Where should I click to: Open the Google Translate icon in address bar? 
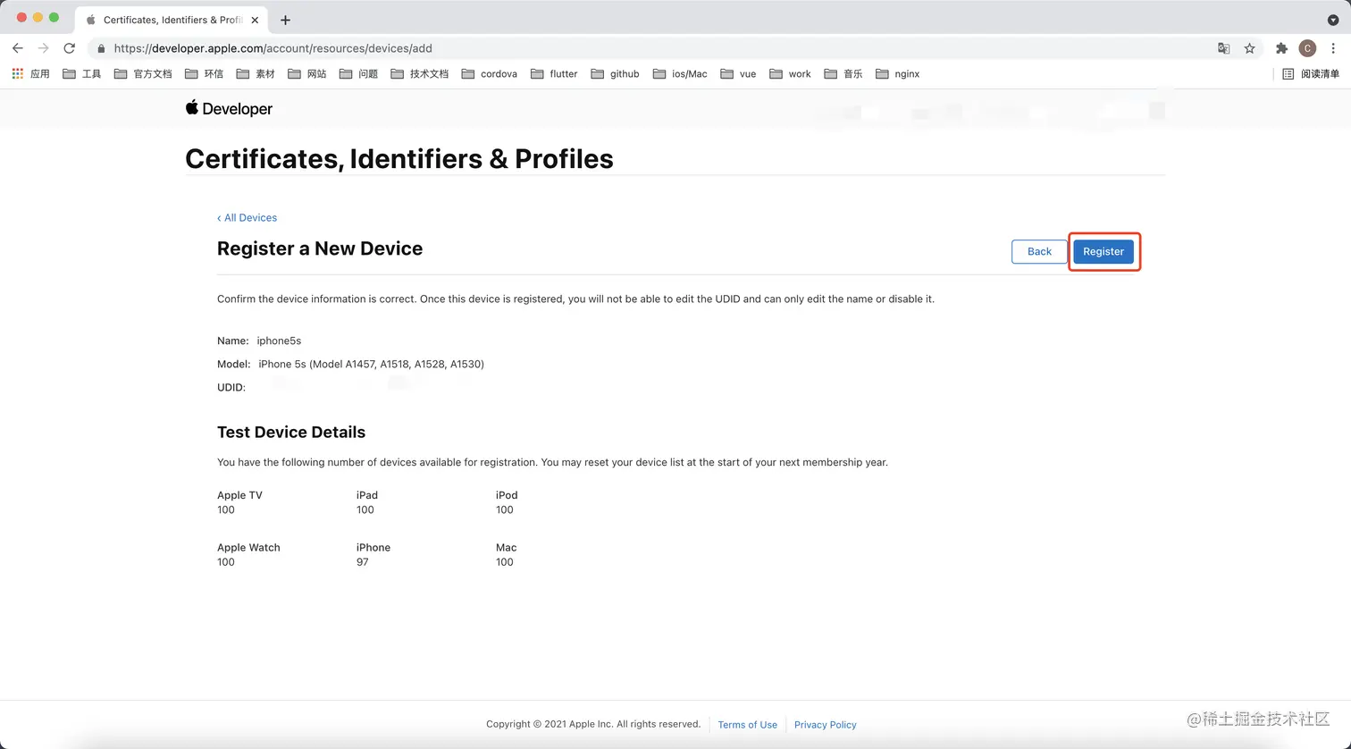coord(1223,48)
